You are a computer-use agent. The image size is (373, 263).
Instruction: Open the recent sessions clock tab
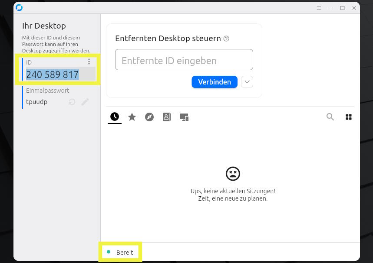[x=115, y=117]
